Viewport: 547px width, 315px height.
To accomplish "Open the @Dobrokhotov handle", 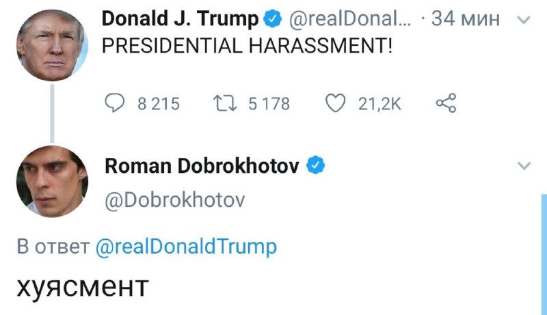I will click(174, 200).
